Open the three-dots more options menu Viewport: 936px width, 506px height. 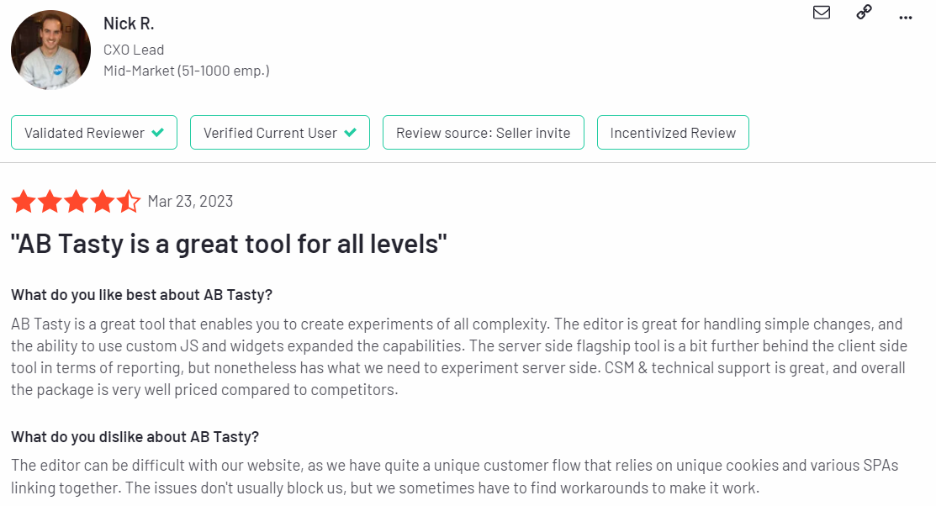[906, 18]
